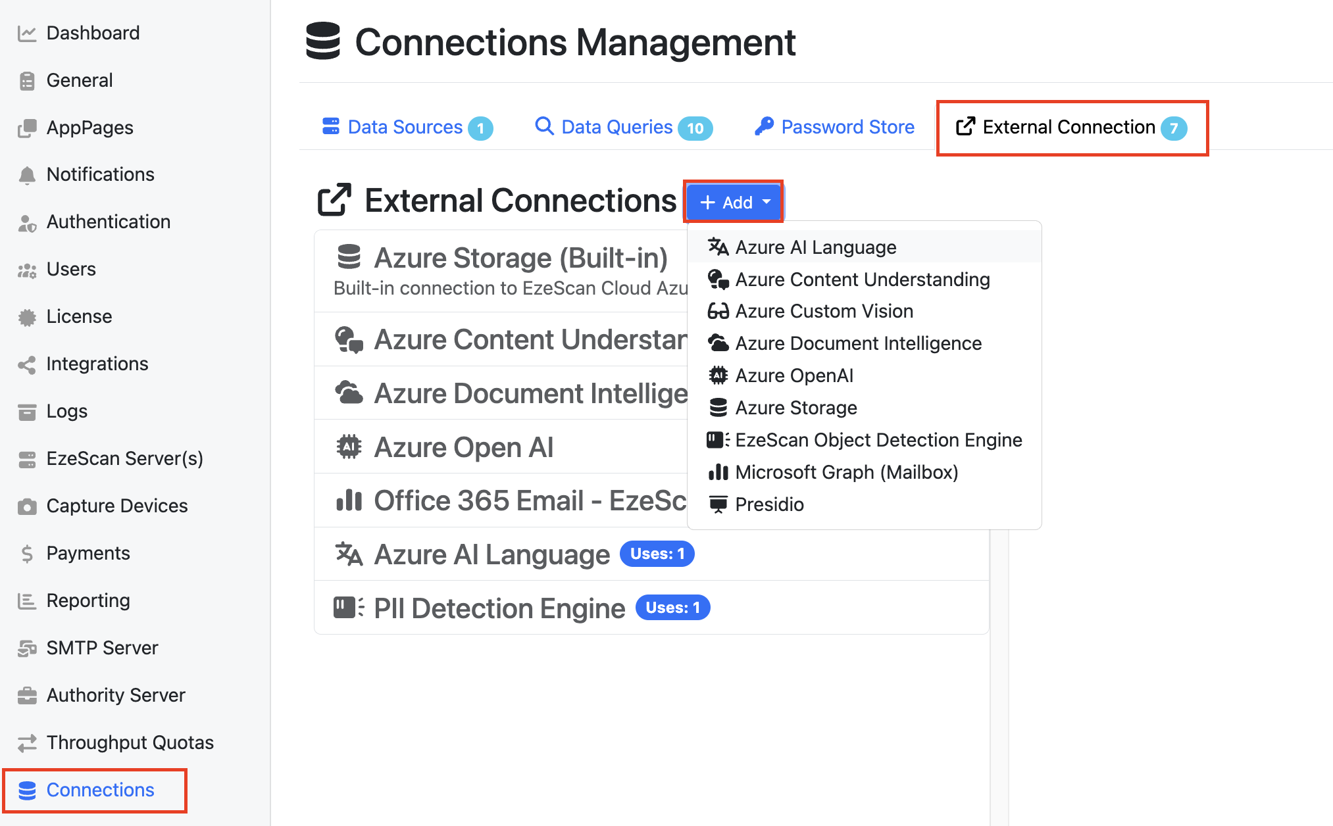Click the Throughput Quotas arrows icon

coord(27,743)
